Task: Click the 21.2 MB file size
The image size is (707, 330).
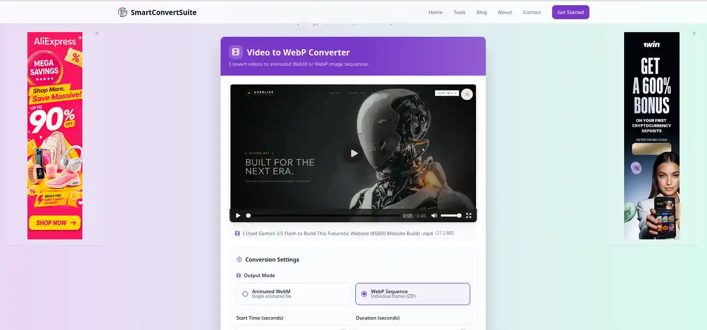Action: [444, 233]
